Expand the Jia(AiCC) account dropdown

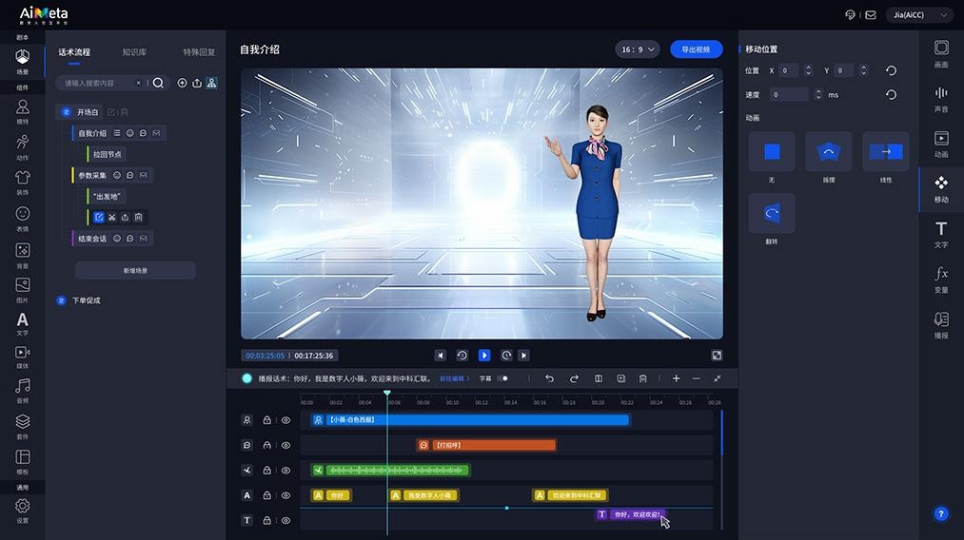(918, 15)
